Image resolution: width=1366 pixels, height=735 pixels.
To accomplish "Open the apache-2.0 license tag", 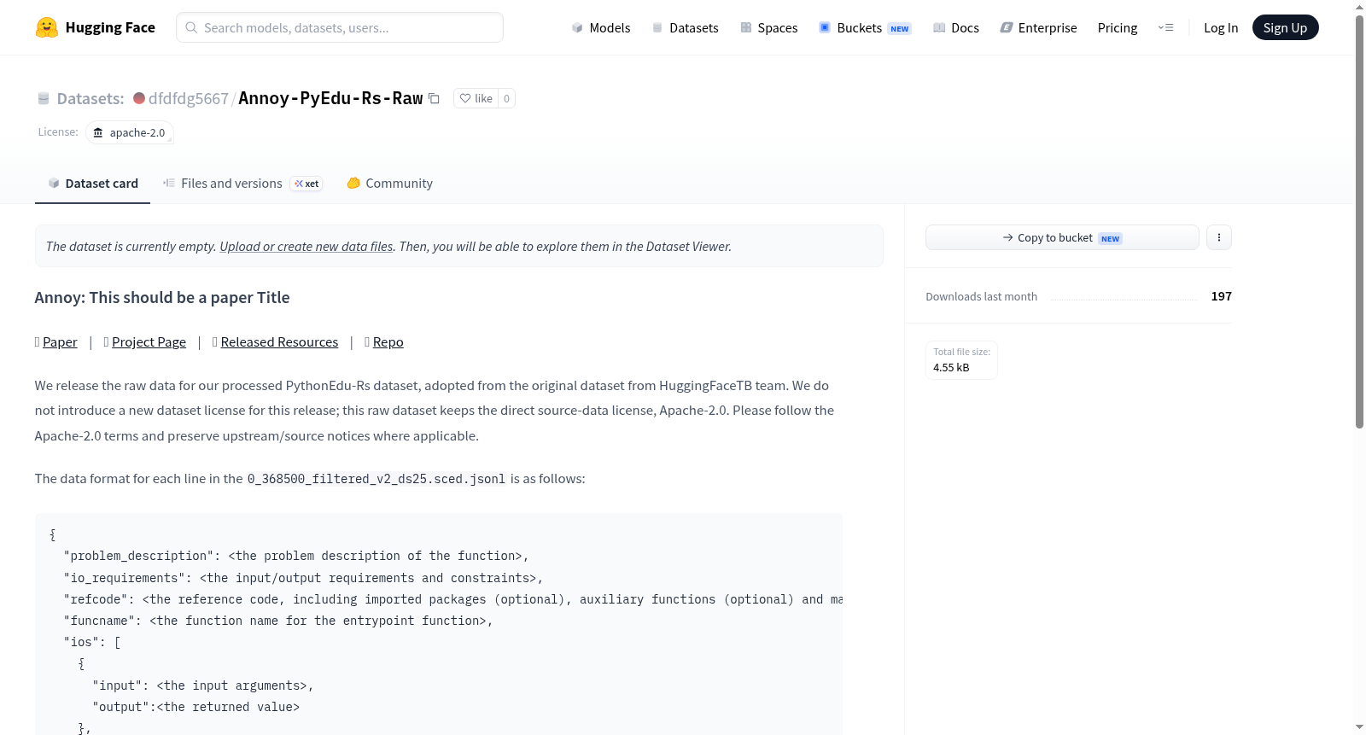I will tap(130, 132).
